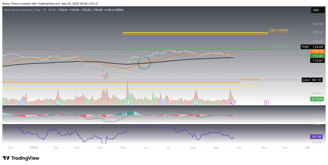Click the purple lightning news marker
Image resolution: width=328 pixels, height=165 pixels.
[x=233, y=102]
